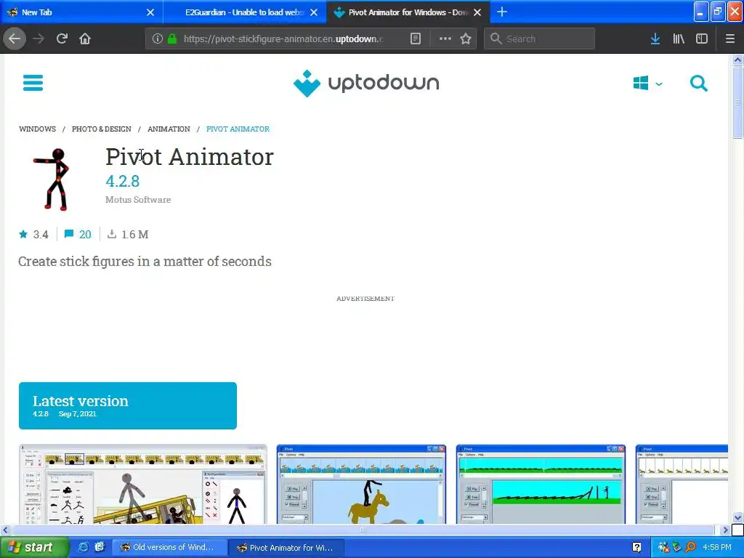Switch to Old versions of Windows taskbar window
Screen dimensions: 744x558
[x=169, y=548]
